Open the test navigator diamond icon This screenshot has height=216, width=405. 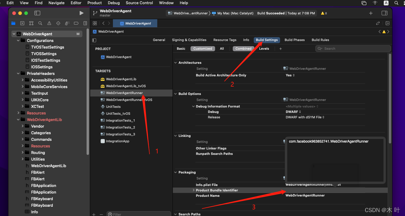click(x=58, y=23)
